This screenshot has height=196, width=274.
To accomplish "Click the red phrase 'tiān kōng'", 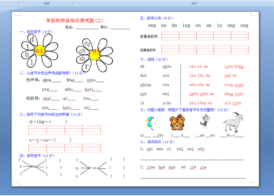I will click(x=234, y=66).
